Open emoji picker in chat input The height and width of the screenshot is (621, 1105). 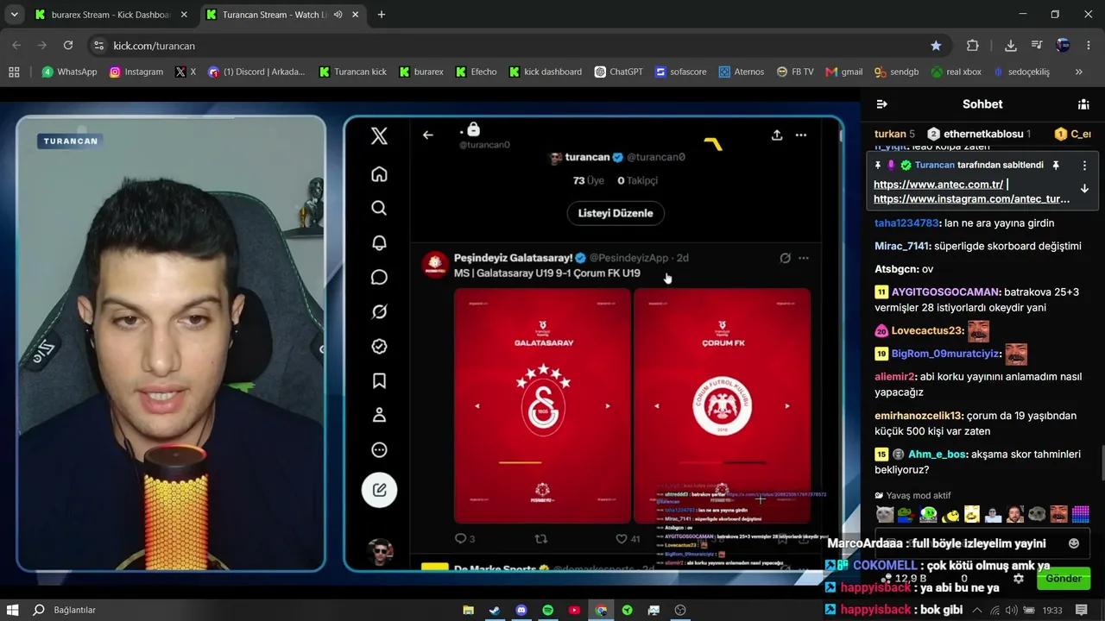tap(1074, 543)
